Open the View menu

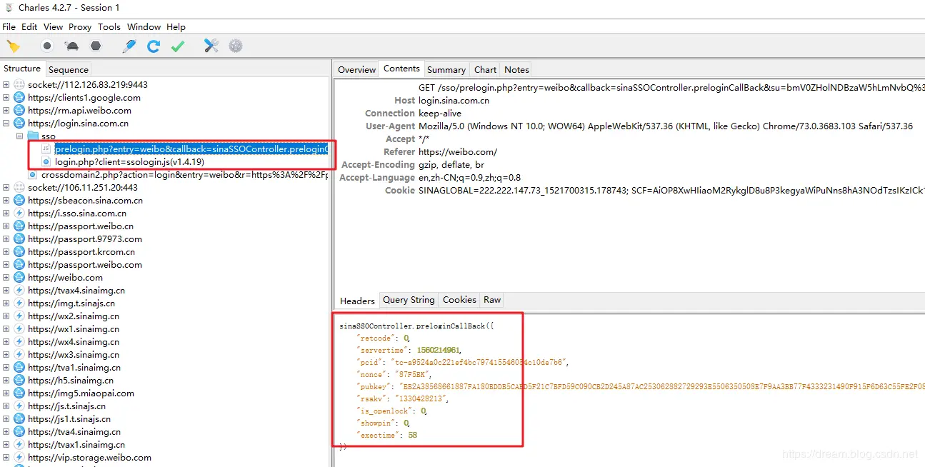(53, 27)
